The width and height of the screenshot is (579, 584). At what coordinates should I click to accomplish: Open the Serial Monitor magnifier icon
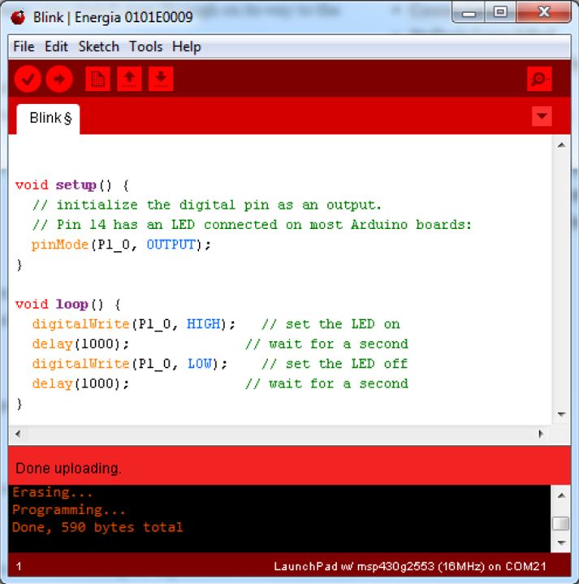click(539, 79)
